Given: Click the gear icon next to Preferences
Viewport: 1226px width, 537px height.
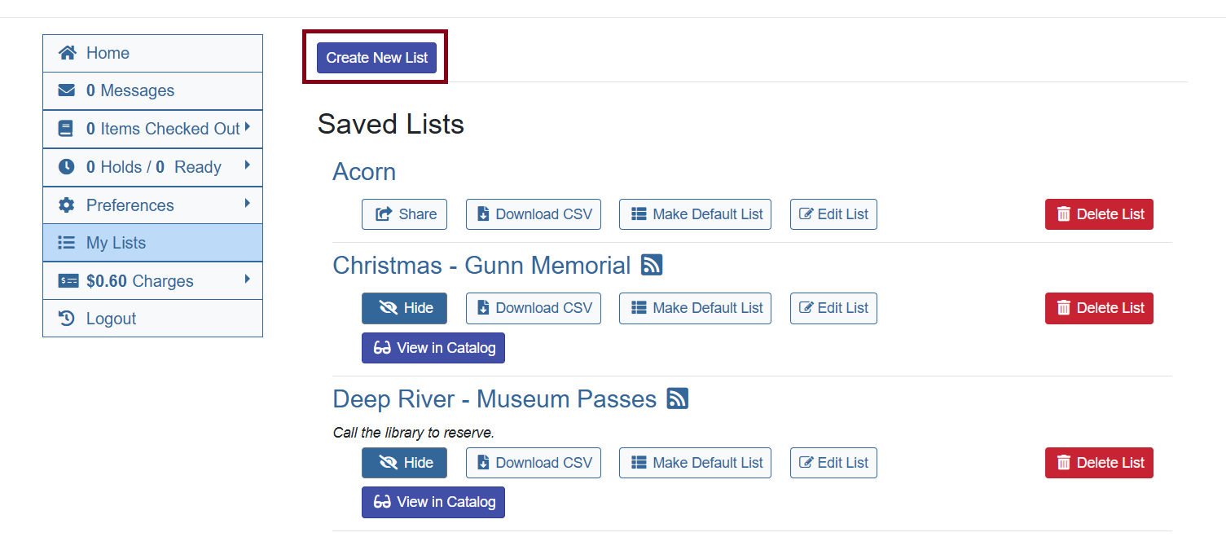Looking at the screenshot, I should pos(66,205).
